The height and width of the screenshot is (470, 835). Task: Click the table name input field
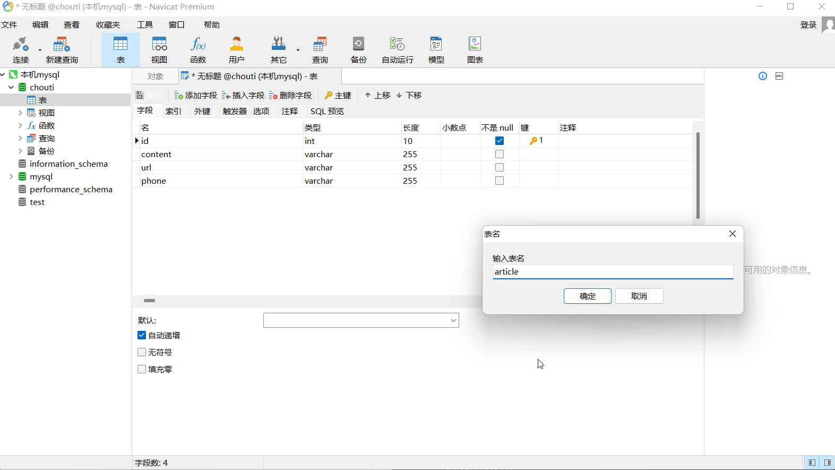613,271
